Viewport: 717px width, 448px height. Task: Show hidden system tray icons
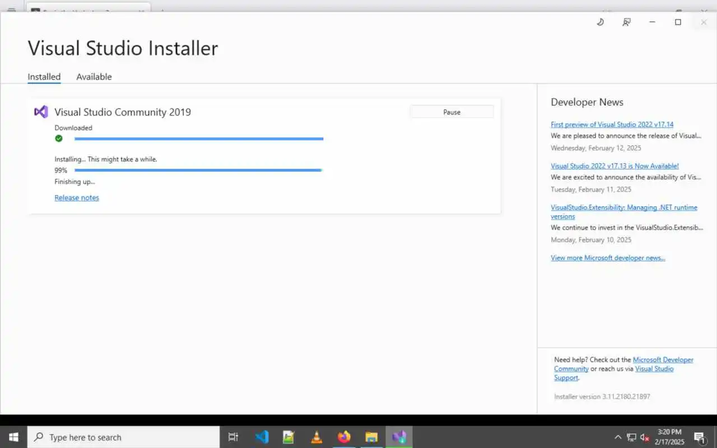[x=618, y=437]
